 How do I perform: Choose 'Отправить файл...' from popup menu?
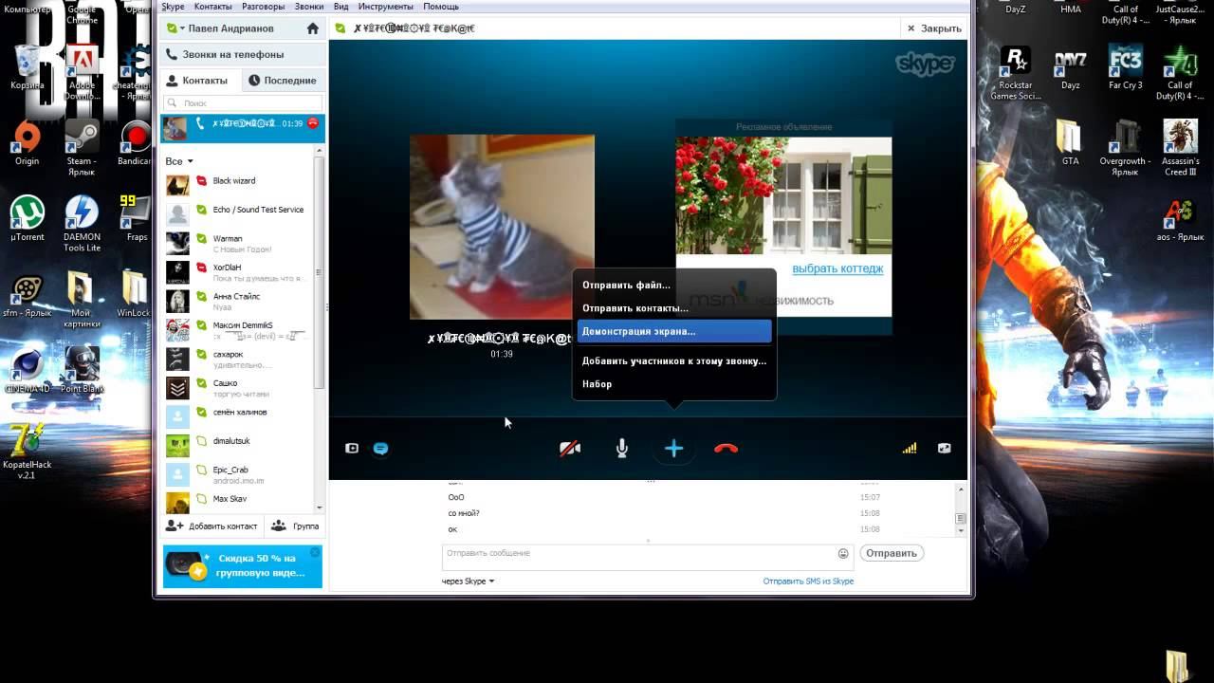(674, 285)
